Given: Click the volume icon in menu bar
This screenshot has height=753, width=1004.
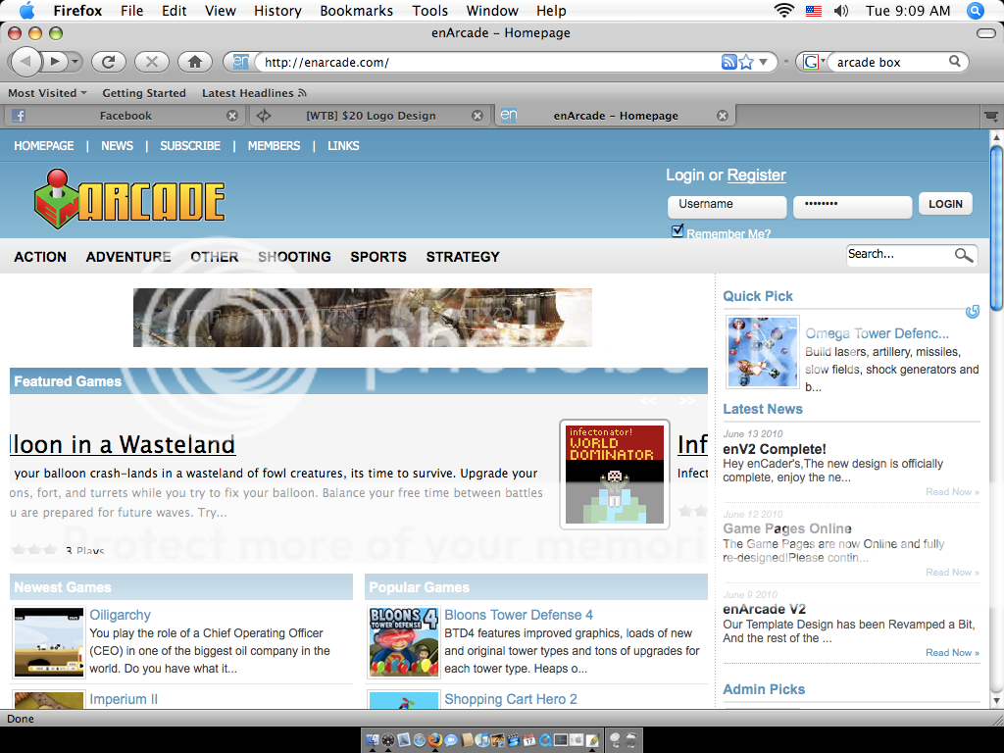Looking at the screenshot, I should pyautogui.click(x=840, y=10).
